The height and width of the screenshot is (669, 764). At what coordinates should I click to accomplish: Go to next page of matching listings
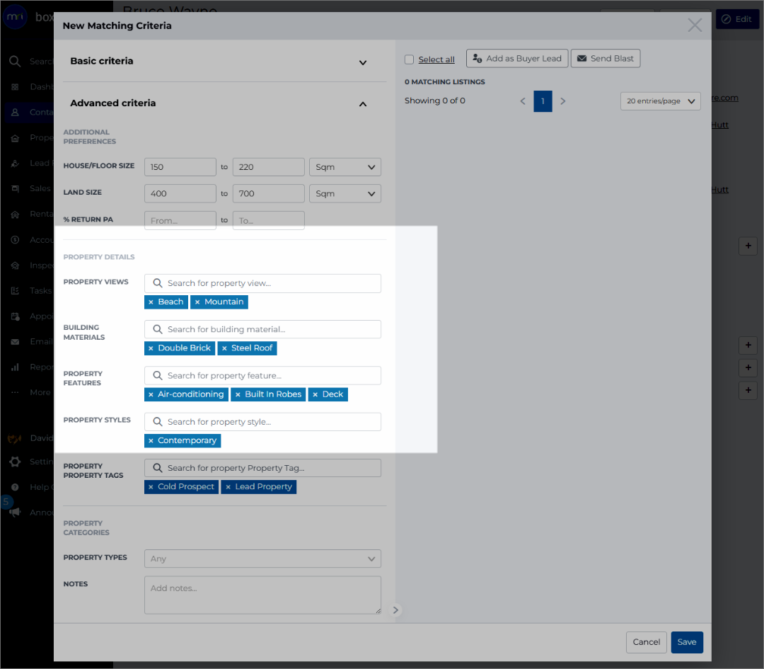(x=563, y=101)
